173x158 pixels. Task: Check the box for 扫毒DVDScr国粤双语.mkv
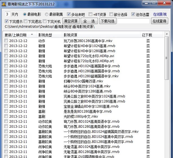[x=6, y=81]
